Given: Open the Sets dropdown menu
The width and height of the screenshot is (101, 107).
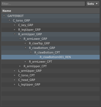Looking at the screenshot, I should coord(93,4).
